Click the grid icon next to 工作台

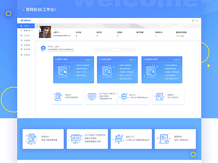21,26
